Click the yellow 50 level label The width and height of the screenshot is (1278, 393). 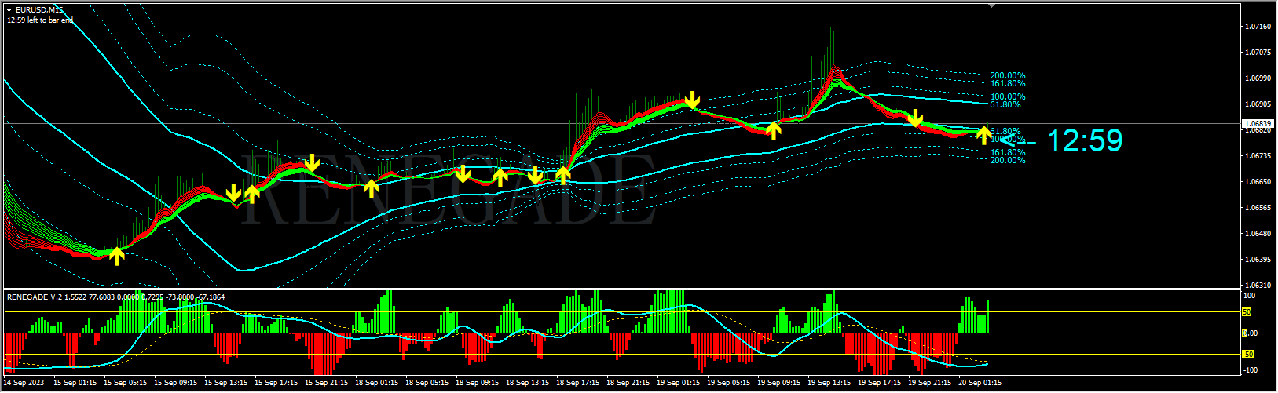1246,312
